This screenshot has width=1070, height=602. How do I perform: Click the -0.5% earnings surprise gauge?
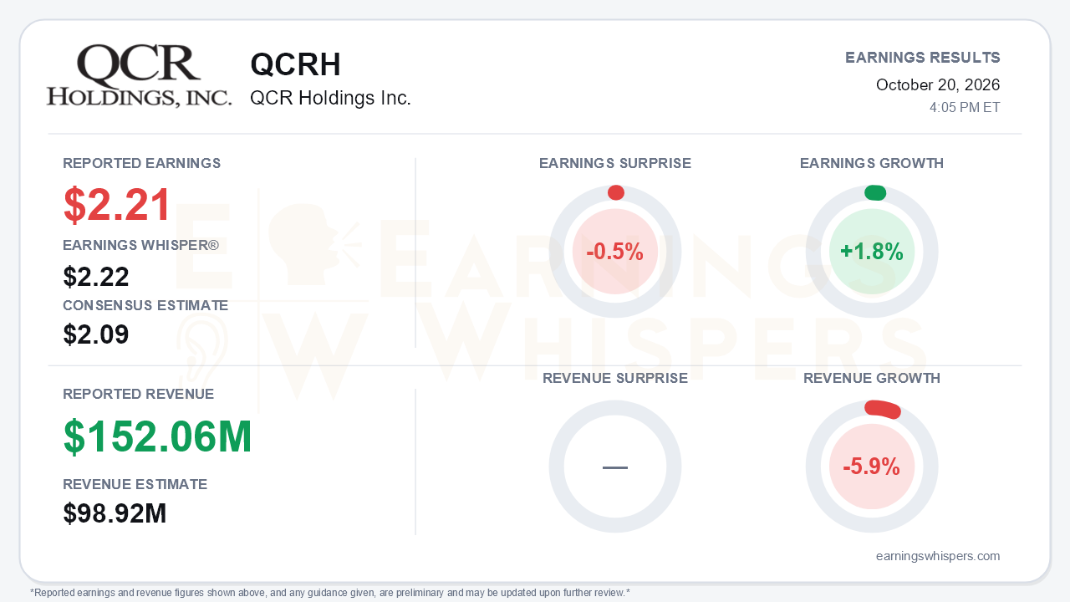(615, 252)
